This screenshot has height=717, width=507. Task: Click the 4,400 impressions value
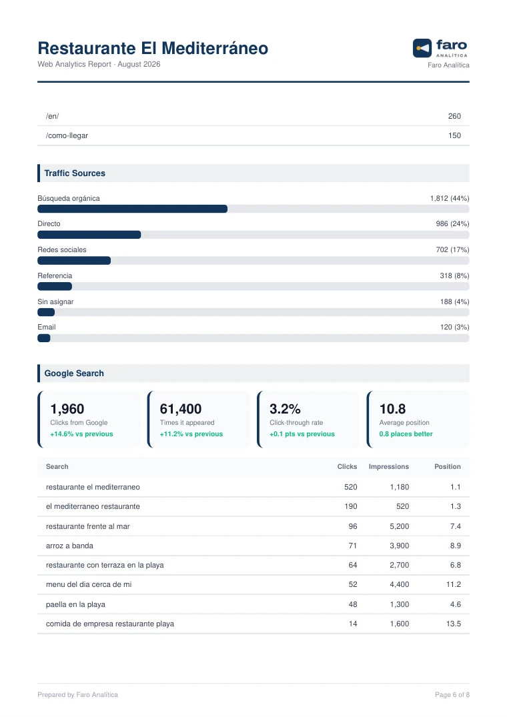coord(399,584)
